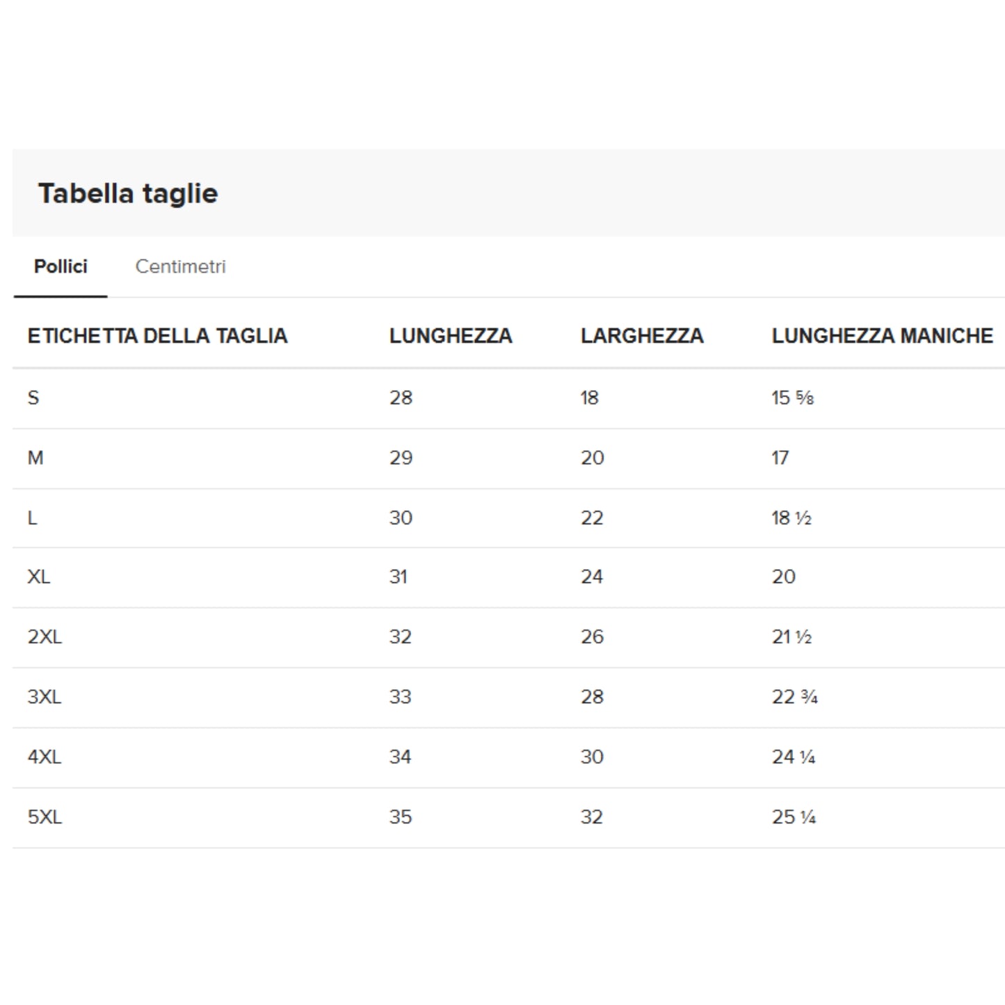Select the M size label
The image size is (1005, 1005).
(x=35, y=458)
